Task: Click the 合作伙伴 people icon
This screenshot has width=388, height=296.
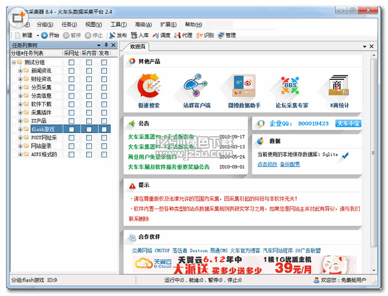Action: (132, 237)
